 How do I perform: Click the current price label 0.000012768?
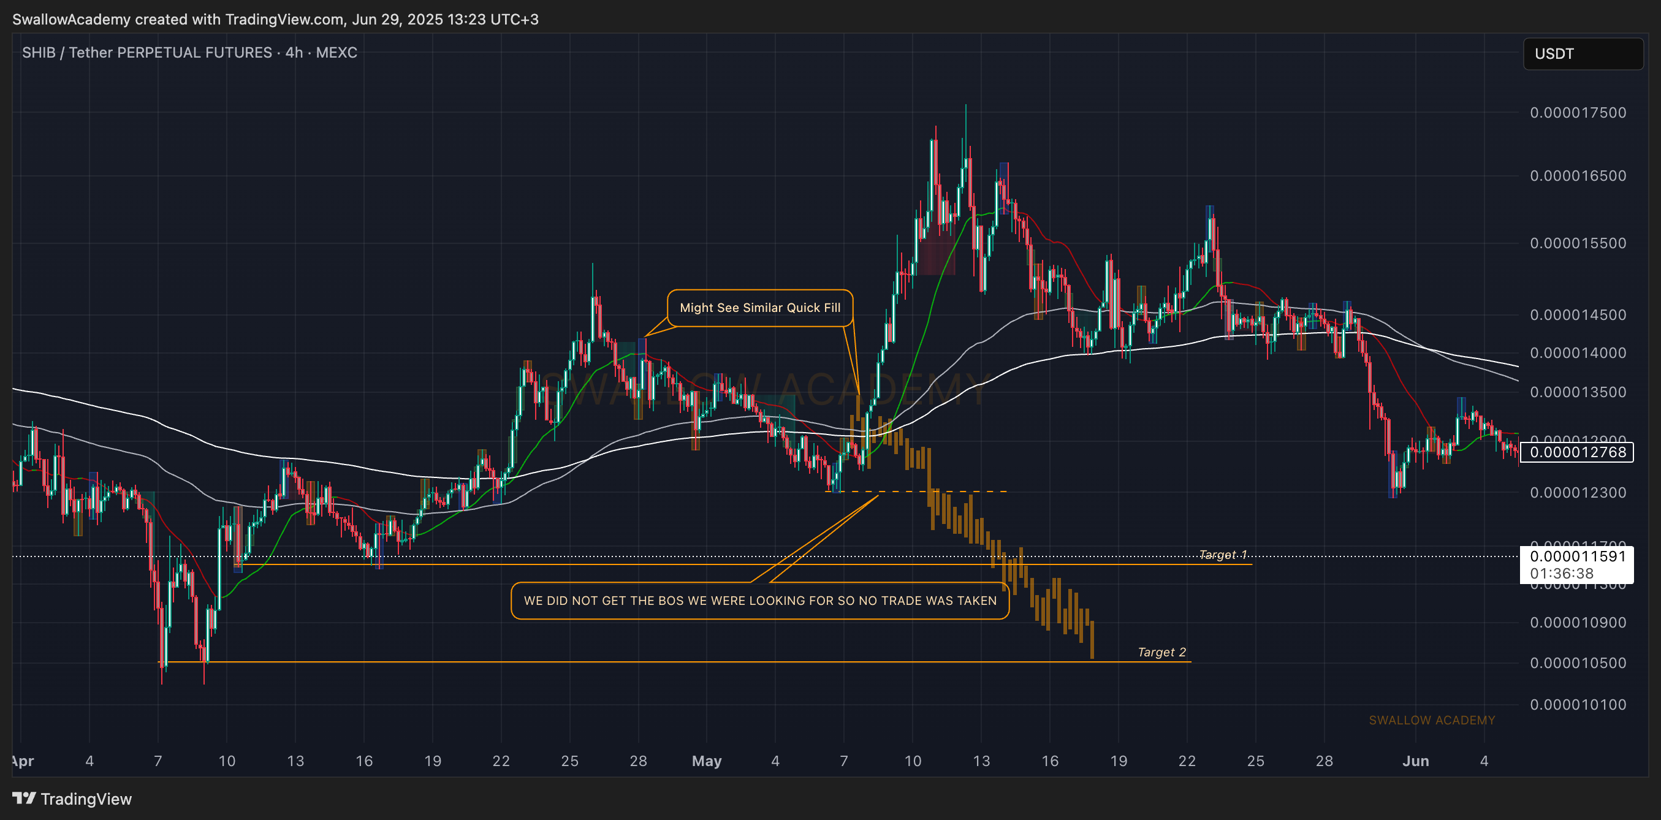pos(1577,452)
